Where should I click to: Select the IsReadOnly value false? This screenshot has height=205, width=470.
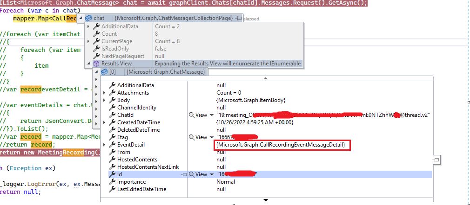point(161,48)
